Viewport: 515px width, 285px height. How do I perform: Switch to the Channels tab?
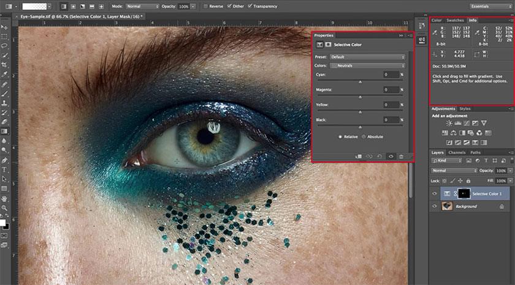[457, 152]
